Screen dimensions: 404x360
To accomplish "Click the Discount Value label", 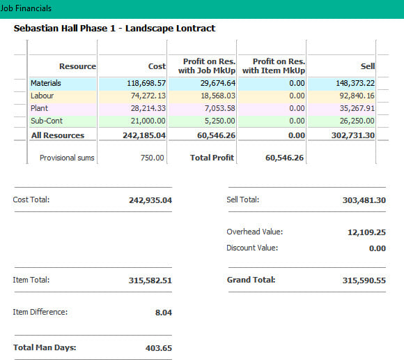I will tap(252, 248).
